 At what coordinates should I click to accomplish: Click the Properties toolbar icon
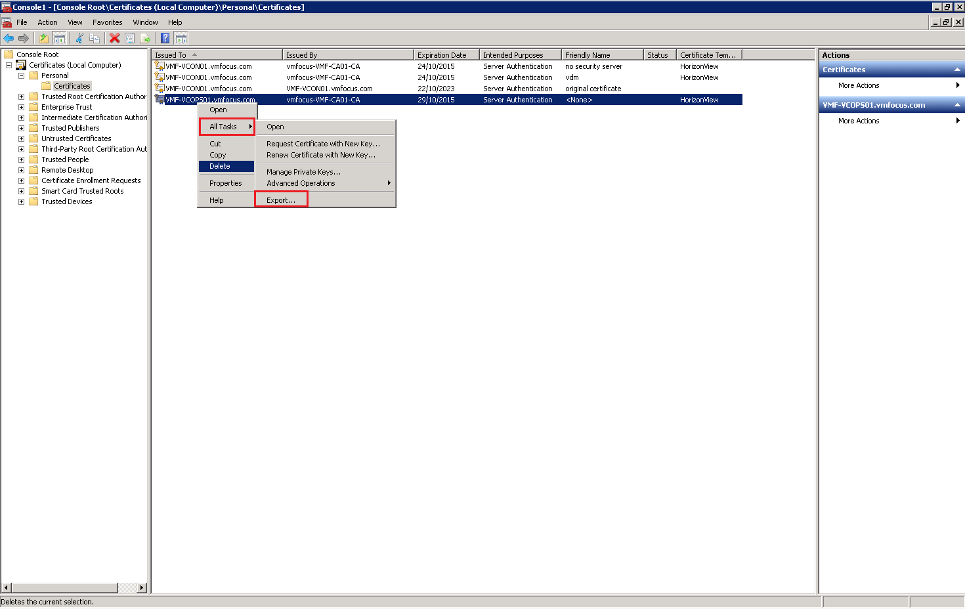tap(130, 39)
